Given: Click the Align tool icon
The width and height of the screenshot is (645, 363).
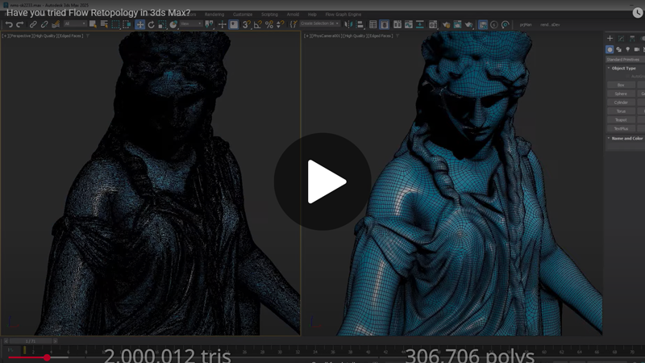Looking at the screenshot, I should (x=360, y=25).
